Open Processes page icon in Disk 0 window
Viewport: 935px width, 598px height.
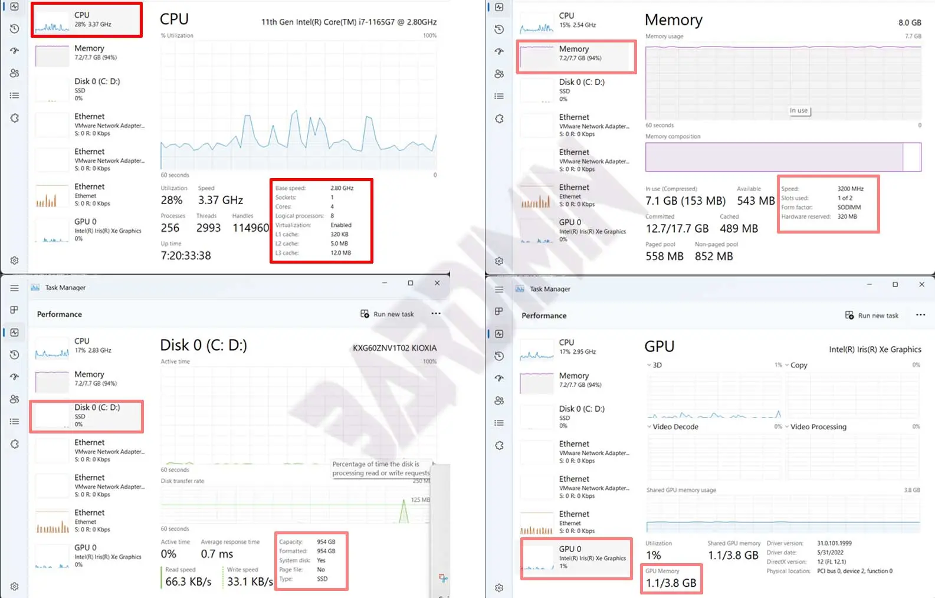[x=15, y=310]
